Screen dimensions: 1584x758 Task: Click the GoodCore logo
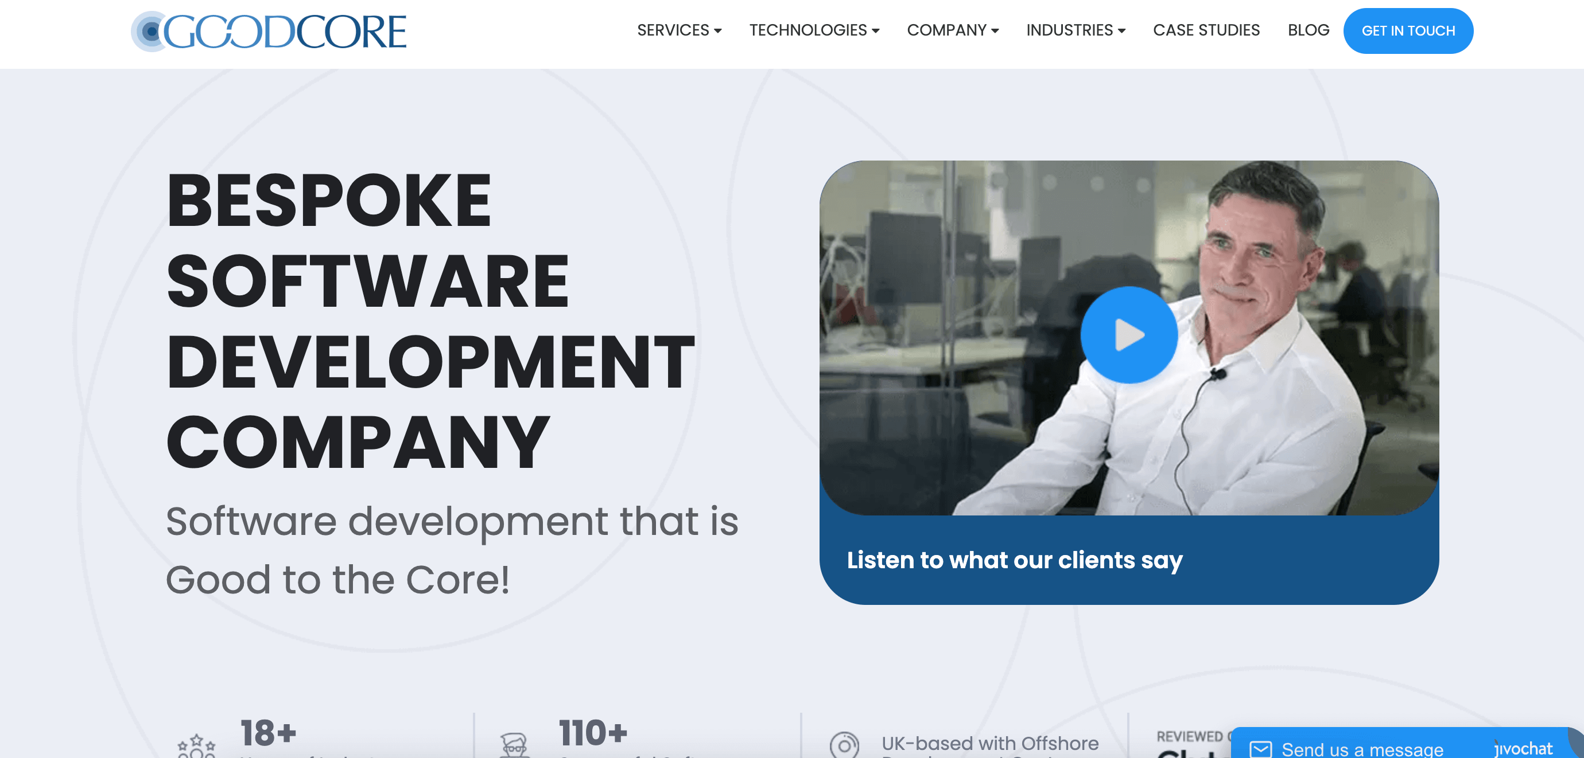point(269,32)
